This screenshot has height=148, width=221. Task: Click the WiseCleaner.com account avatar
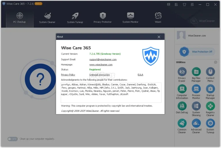[x=181, y=35]
